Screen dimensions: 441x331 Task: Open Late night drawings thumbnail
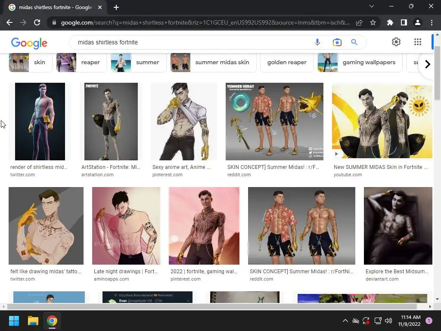tap(126, 226)
